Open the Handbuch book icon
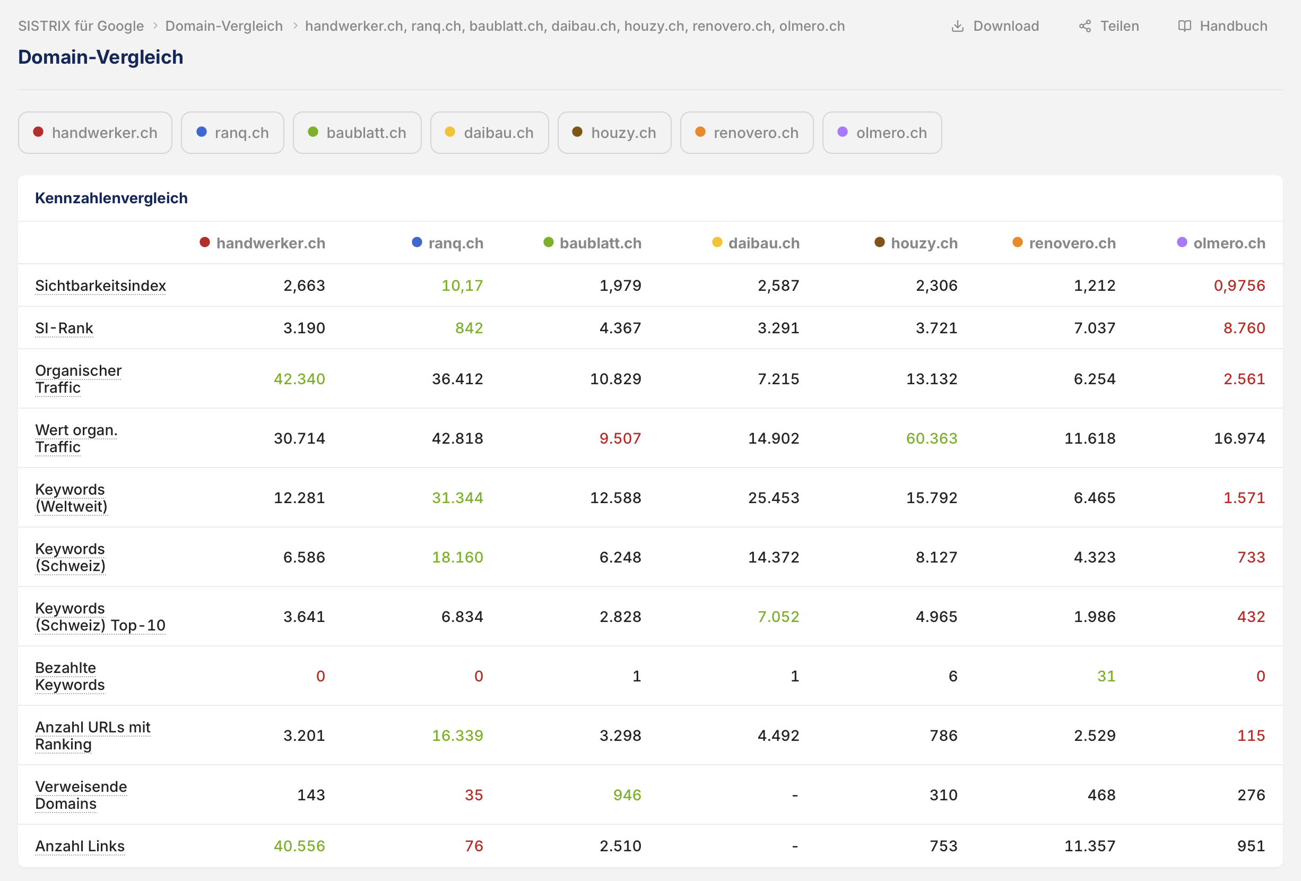The width and height of the screenshot is (1301, 881). click(1185, 27)
